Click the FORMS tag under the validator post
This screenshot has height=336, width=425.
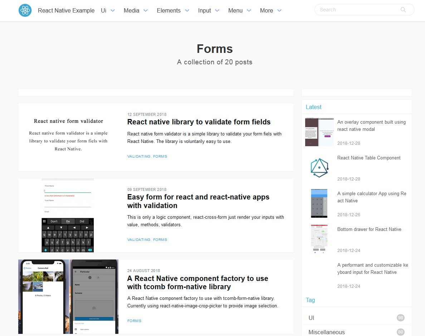click(160, 156)
